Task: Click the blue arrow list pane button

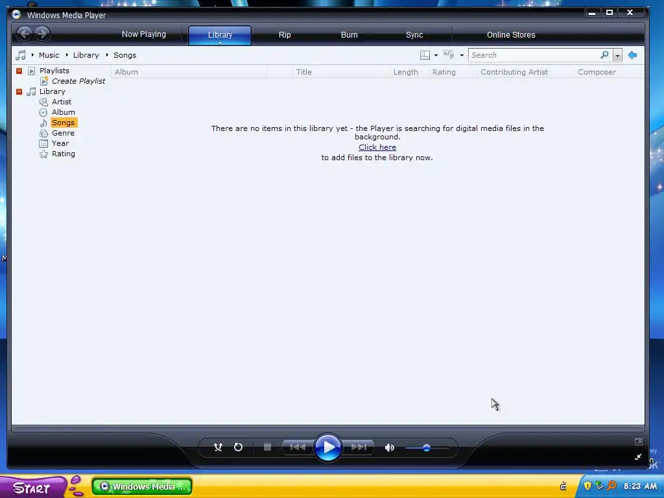Action: click(632, 55)
